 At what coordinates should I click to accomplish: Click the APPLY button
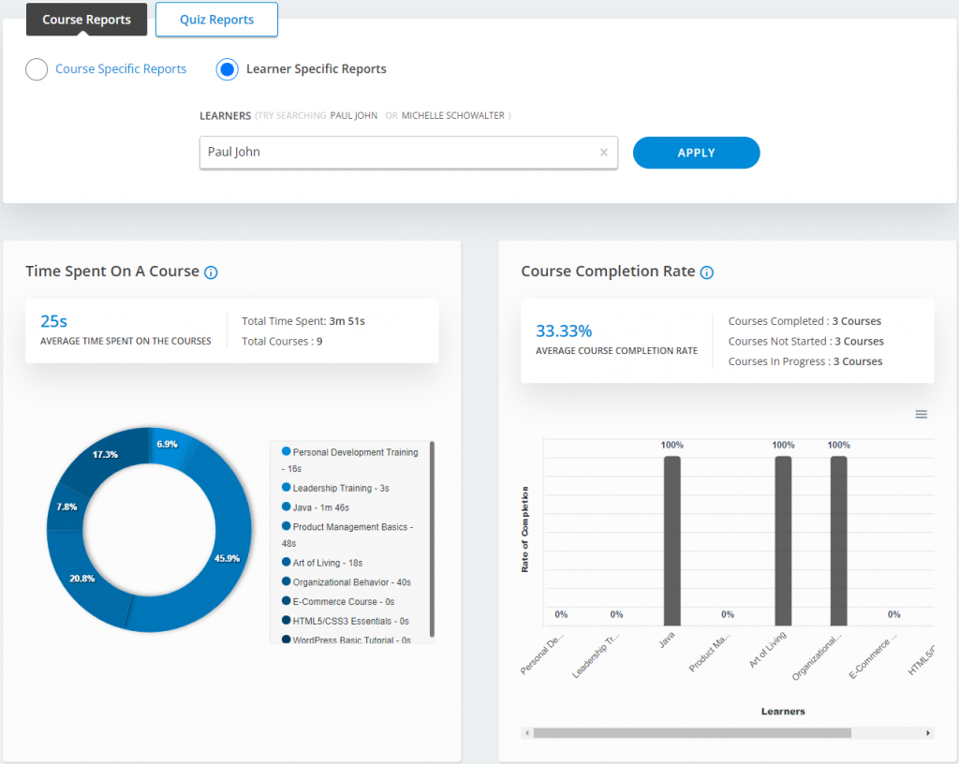pos(696,153)
